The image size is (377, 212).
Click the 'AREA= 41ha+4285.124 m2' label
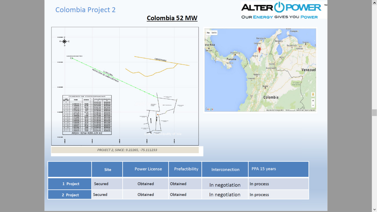87,133
